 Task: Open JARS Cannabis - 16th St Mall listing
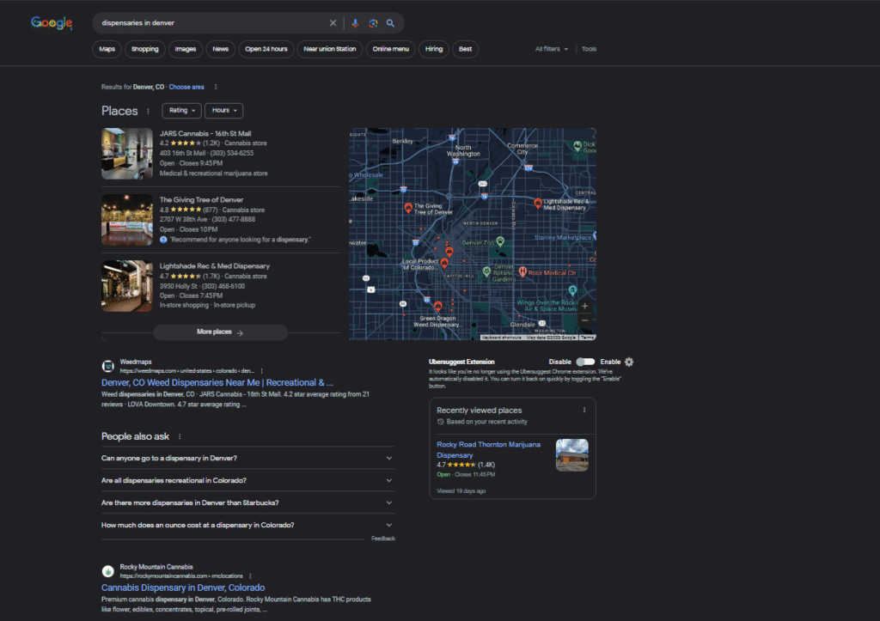(x=205, y=133)
